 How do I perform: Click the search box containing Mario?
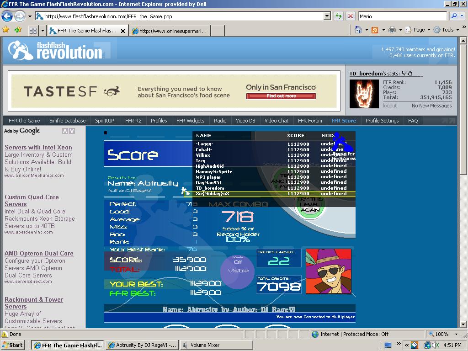(402, 16)
